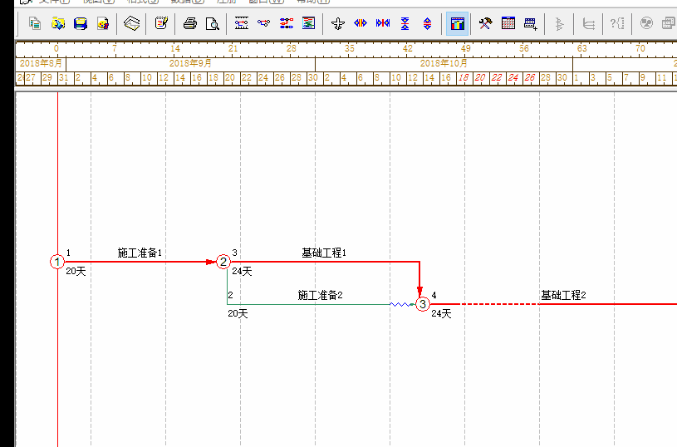Viewport: 677px width, 447px height.
Task: Click the 基础工程1 task label
Action: (x=323, y=253)
